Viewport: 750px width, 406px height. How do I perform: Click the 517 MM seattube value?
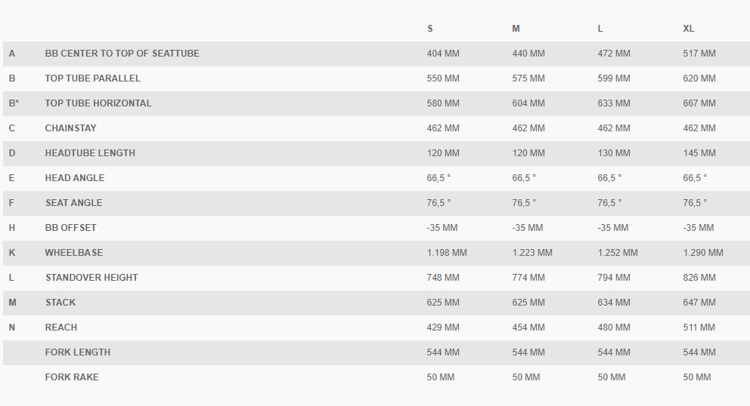click(x=699, y=54)
